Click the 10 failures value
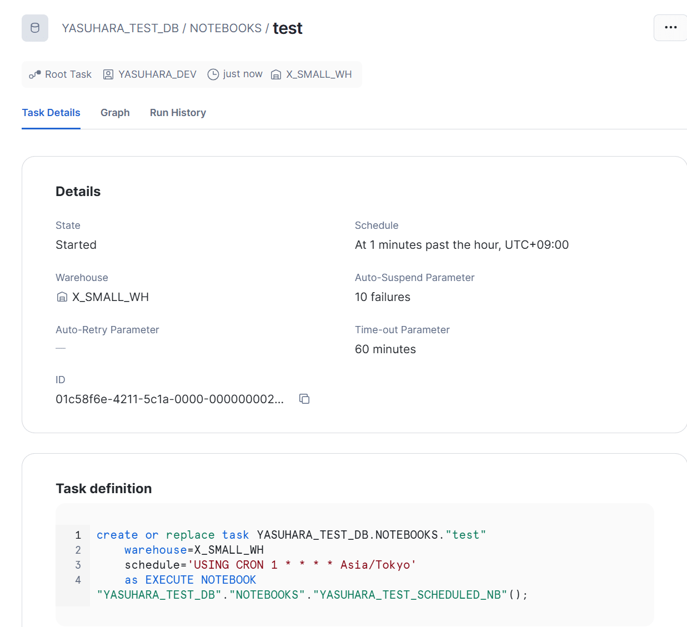The height and width of the screenshot is (627, 687). pos(383,297)
